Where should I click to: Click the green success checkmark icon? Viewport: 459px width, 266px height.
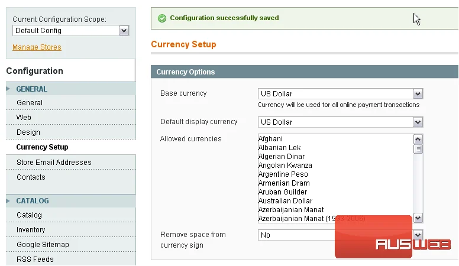pyautogui.click(x=162, y=18)
